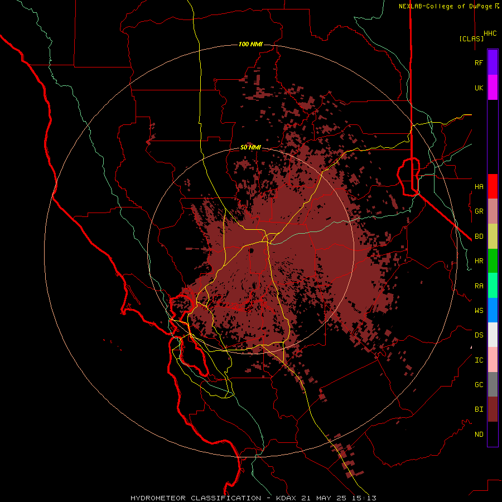
Task: Click the BI dark red legend swatch
Action: tap(493, 409)
